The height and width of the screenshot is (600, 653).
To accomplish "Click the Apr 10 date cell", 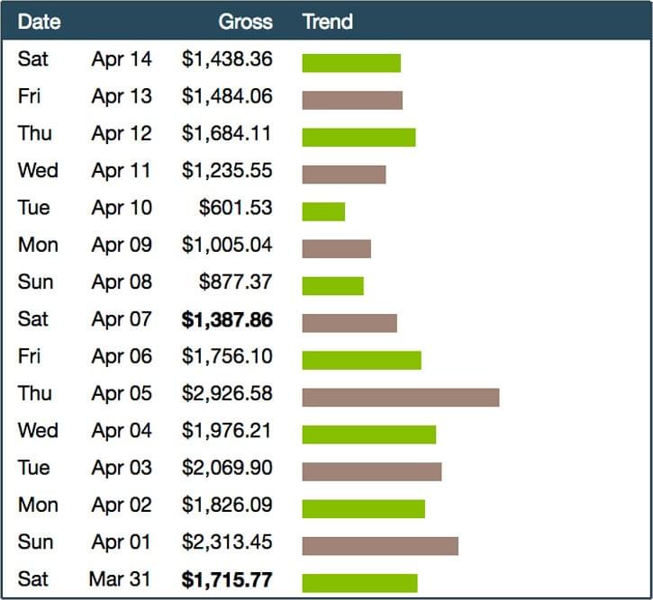I will pyautogui.click(x=122, y=208).
